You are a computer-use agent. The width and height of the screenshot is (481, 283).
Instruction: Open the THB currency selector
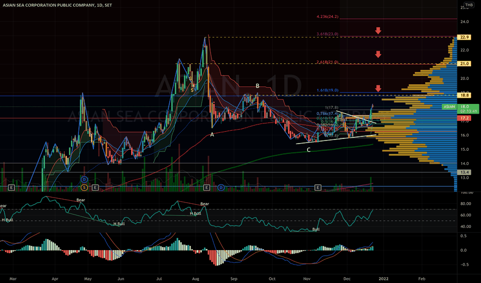[469, 5]
